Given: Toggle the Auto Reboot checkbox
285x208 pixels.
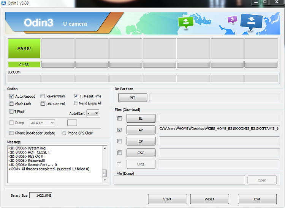Looking at the screenshot, I should point(11,96).
